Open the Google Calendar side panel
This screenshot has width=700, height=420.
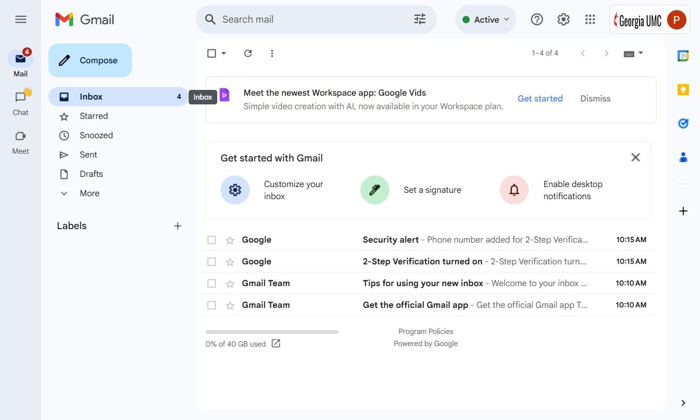[683, 56]
